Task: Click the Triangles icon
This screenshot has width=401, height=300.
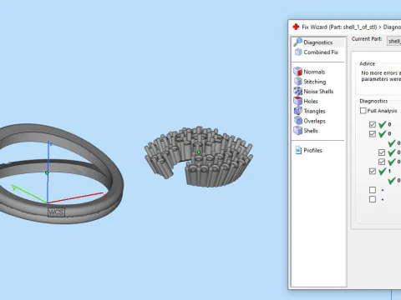Action: 298,111
